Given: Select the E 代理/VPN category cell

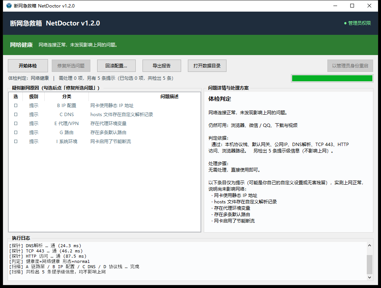Looking at the screenshot, I should coord(67,124).
